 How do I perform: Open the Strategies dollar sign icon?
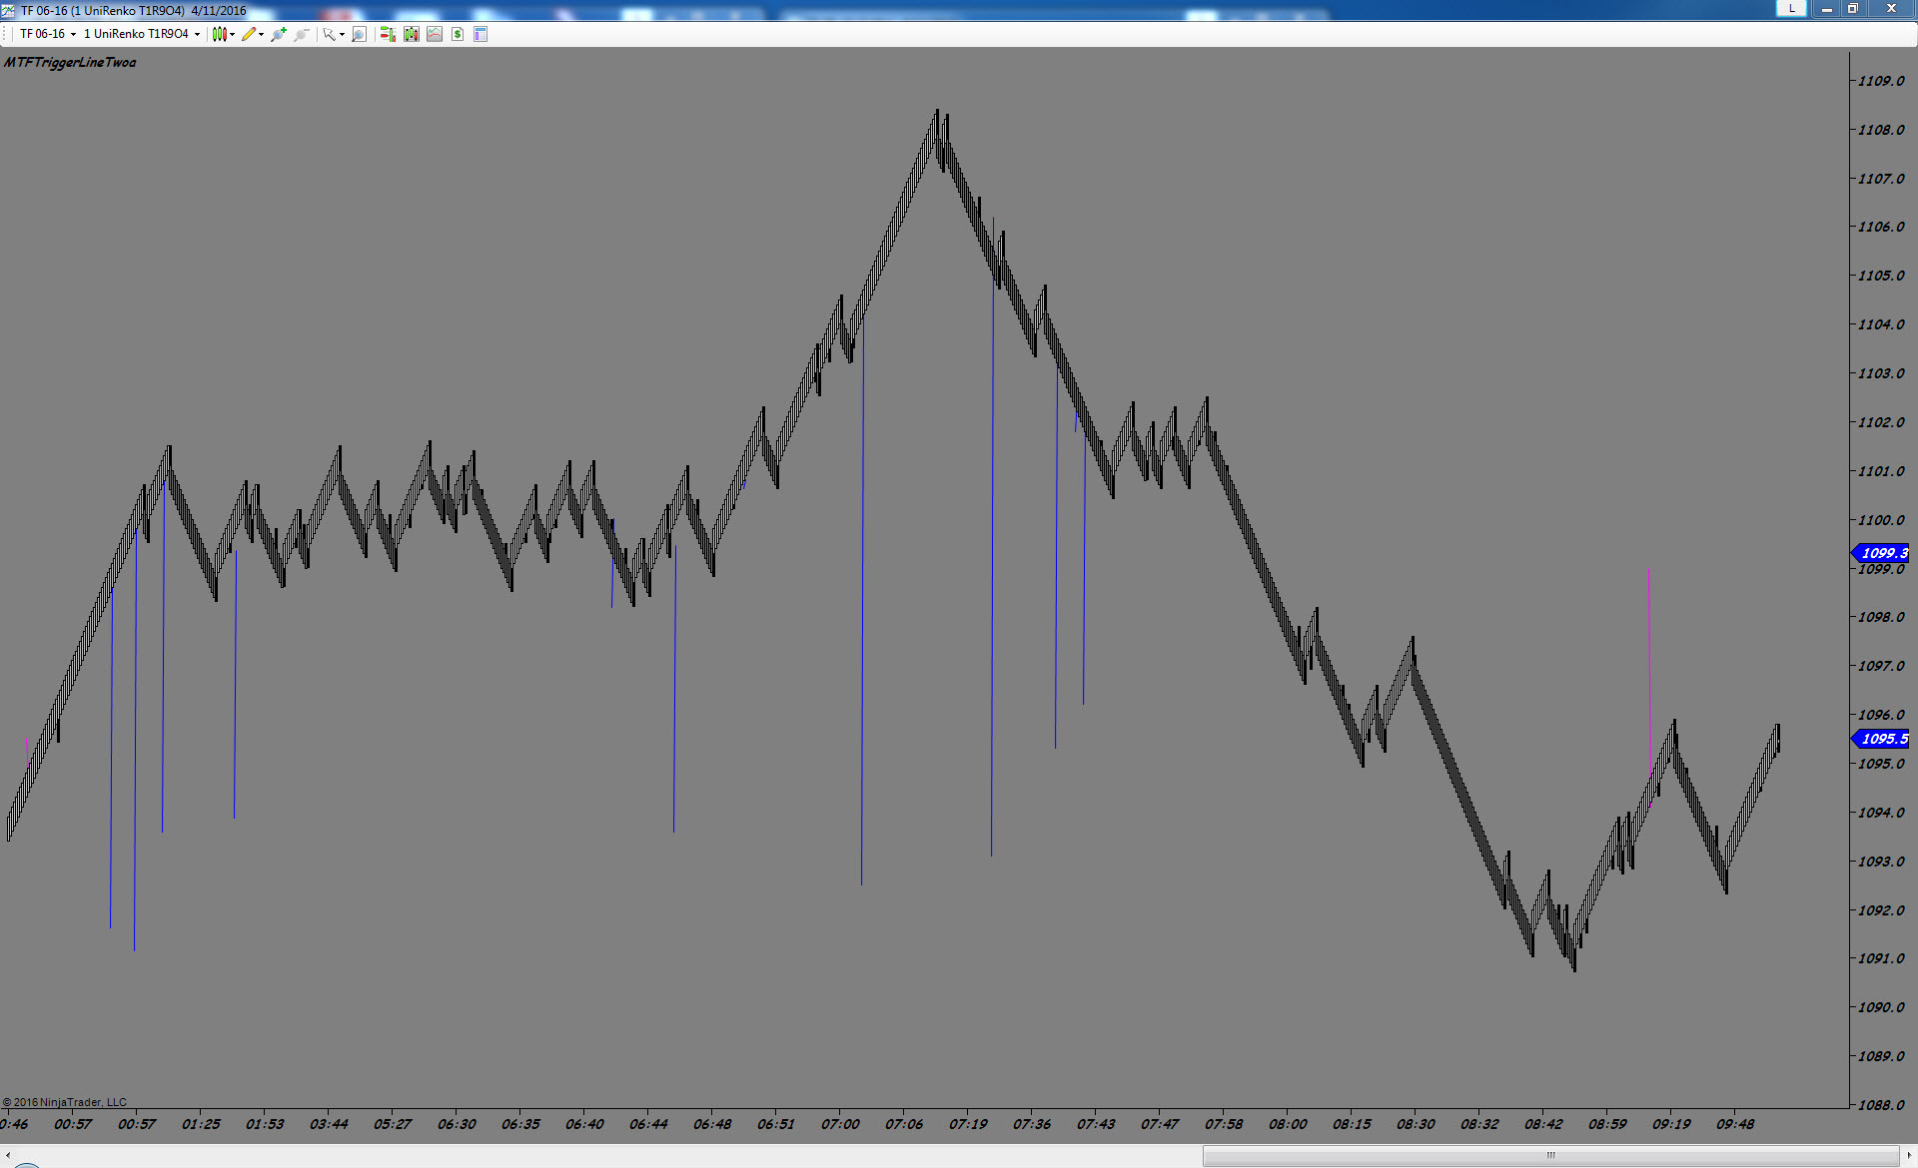click(458, 34)
